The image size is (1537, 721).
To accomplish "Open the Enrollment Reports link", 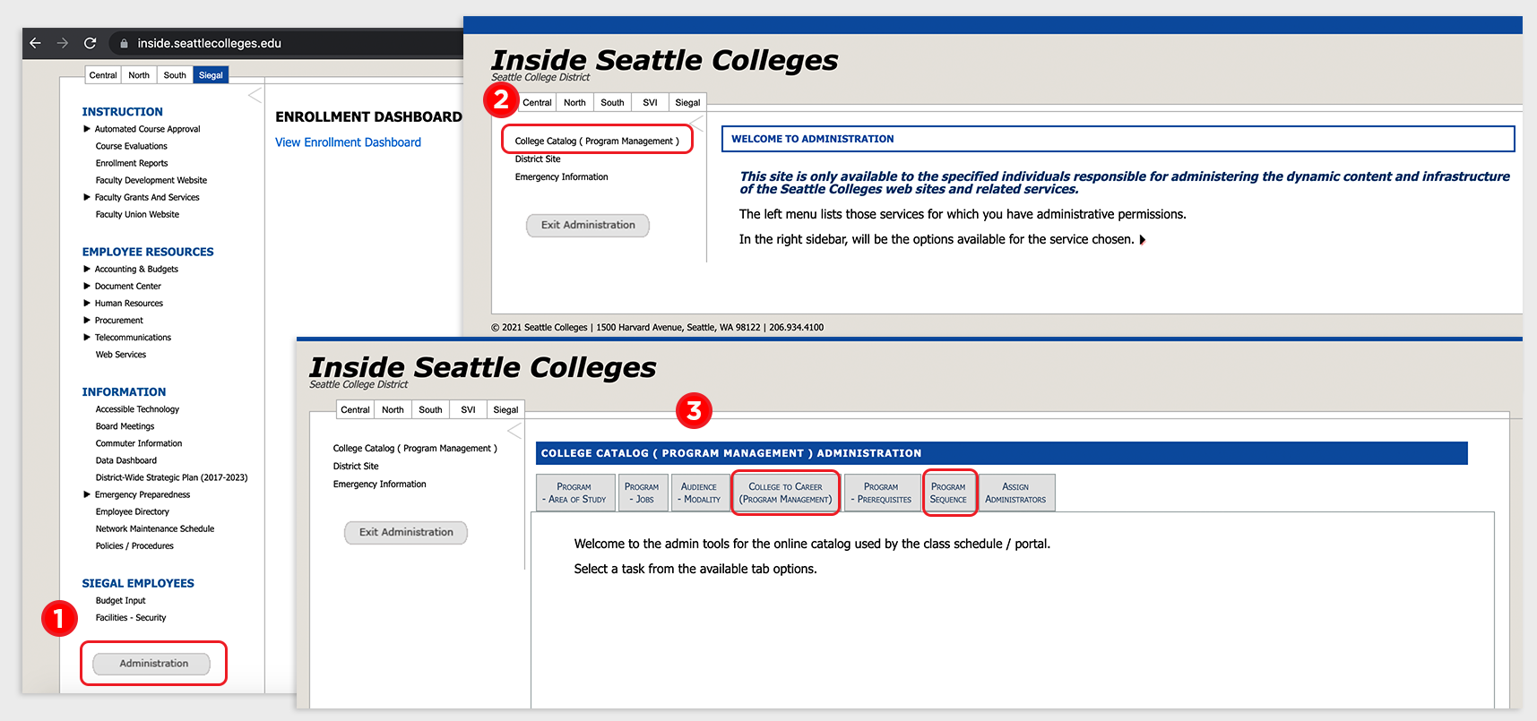I will pyautogui.click(x=132, y=163).
